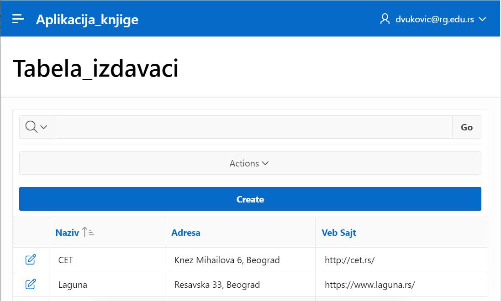
Task: Open the hamburger navigation menu
Action: [x=18, y=19]
